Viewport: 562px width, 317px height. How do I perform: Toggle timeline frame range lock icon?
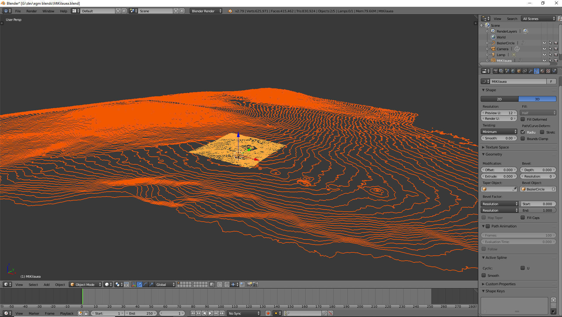click(x=86, y=313)
